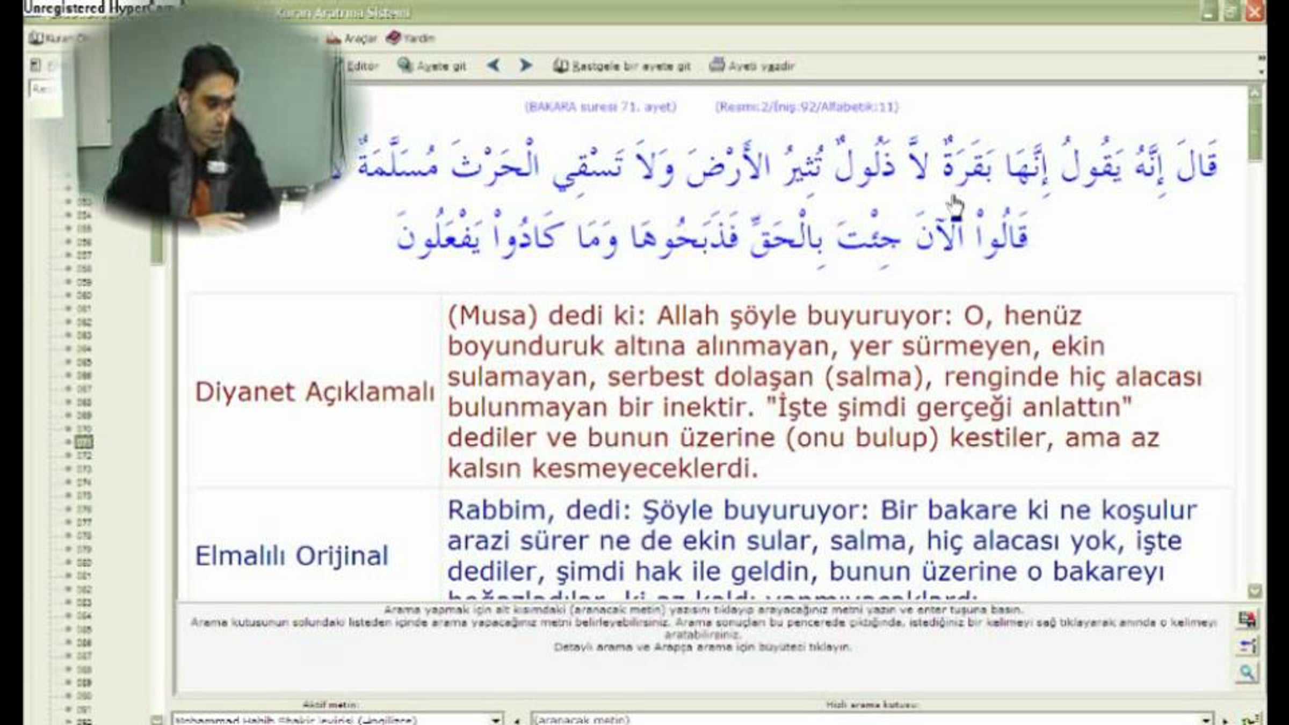This screenshot has width=1289, height=725.
Task: Select verse 072 in the verse tree
Action: (x=84, y=455)
